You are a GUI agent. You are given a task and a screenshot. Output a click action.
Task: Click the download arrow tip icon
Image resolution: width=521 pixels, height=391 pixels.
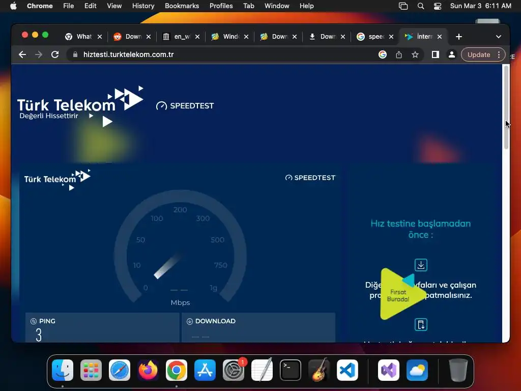(421, 265)
